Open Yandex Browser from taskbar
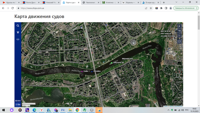This screenshot has height=113, width=200. click(x=42, y=110)
